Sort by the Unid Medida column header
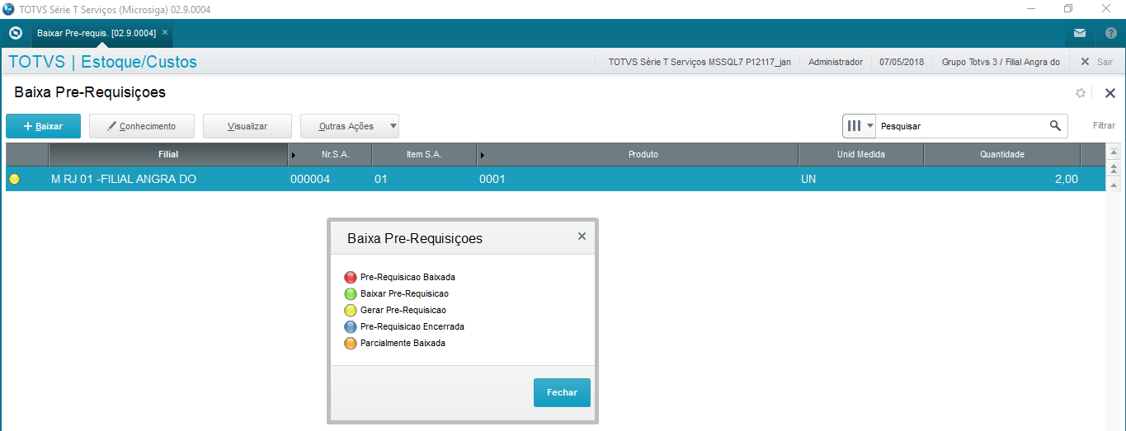The width and height of the screenshot is (1126, 431). (861, 154)
